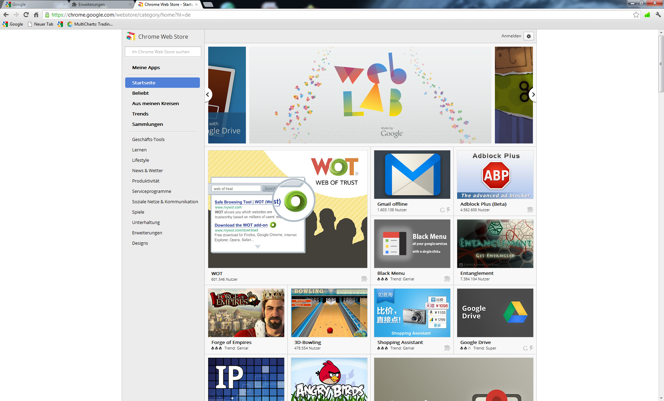Browse the Lernen category
Image resolution: width=664 pixels, height=401 pixels.
[x=139, y=150]
